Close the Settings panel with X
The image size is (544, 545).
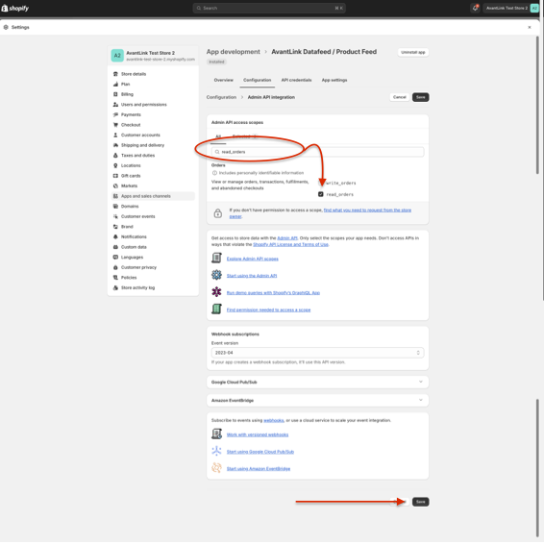(530, 27)
